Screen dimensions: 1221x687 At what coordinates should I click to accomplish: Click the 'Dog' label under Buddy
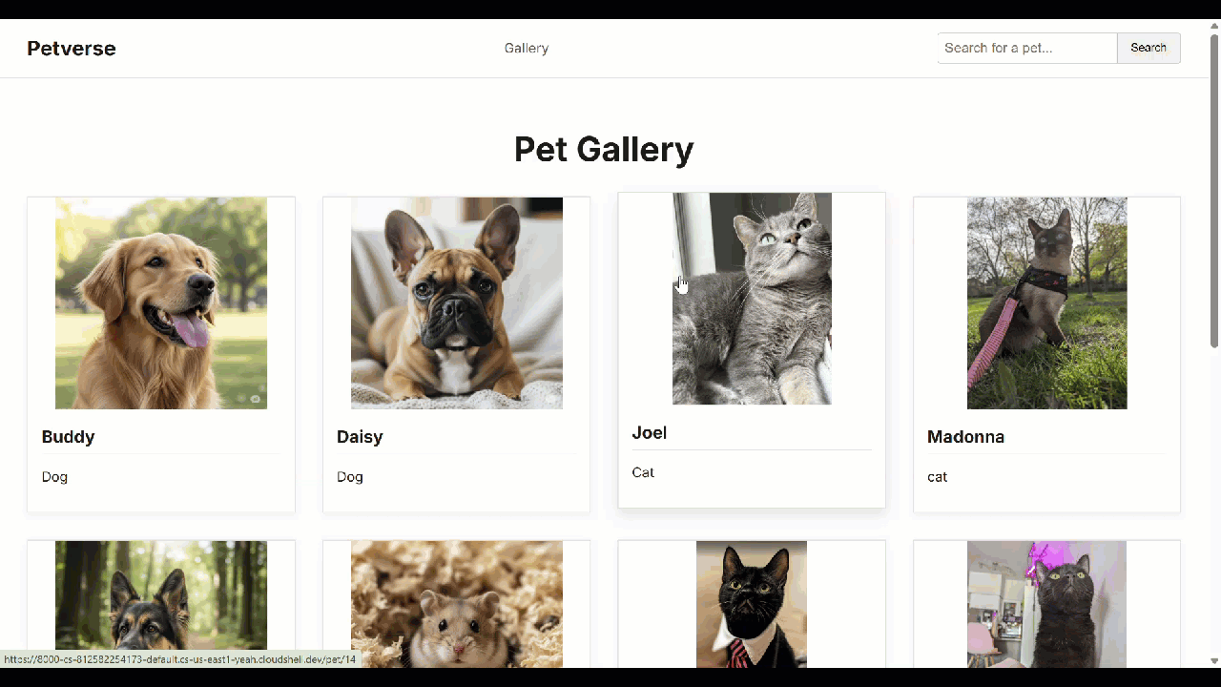pos(54,477)
